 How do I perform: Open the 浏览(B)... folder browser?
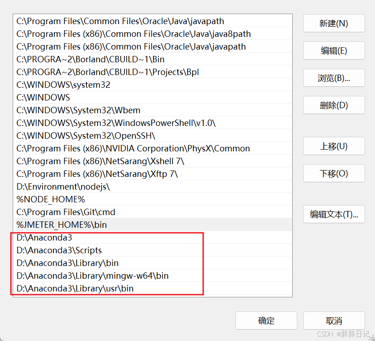334,78
